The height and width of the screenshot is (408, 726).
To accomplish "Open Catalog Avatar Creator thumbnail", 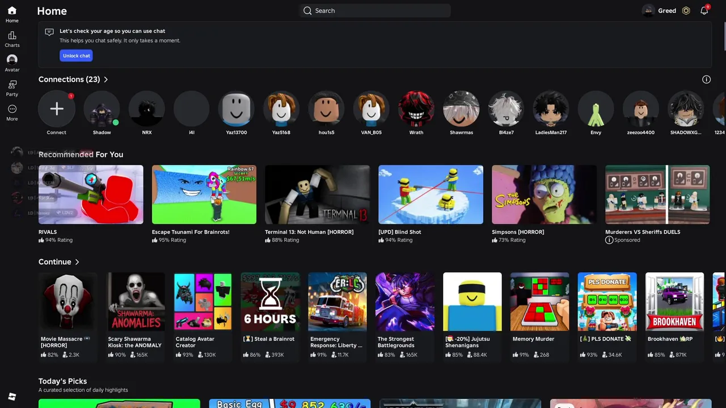I will 203,301.
